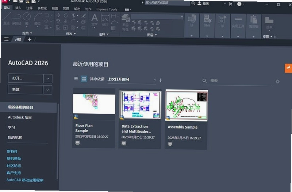Screen dimensions: 292x192
Task: Click the 新建 (New) button
Action: coord(26,90)
